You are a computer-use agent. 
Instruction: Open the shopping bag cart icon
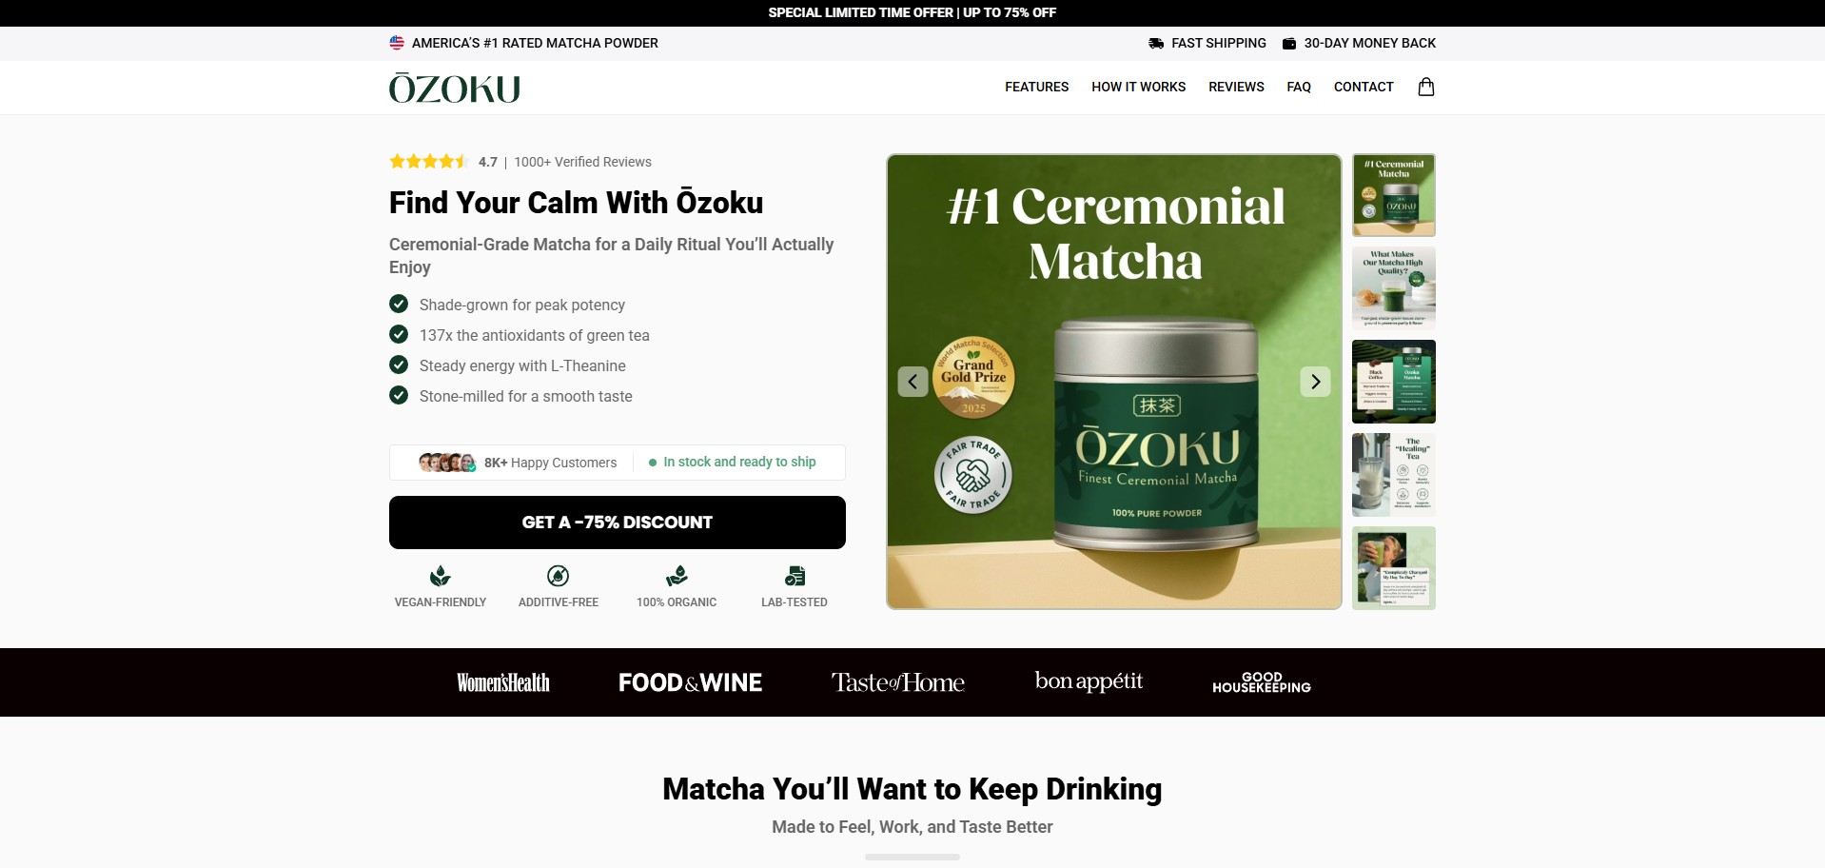click(1425, 87)
